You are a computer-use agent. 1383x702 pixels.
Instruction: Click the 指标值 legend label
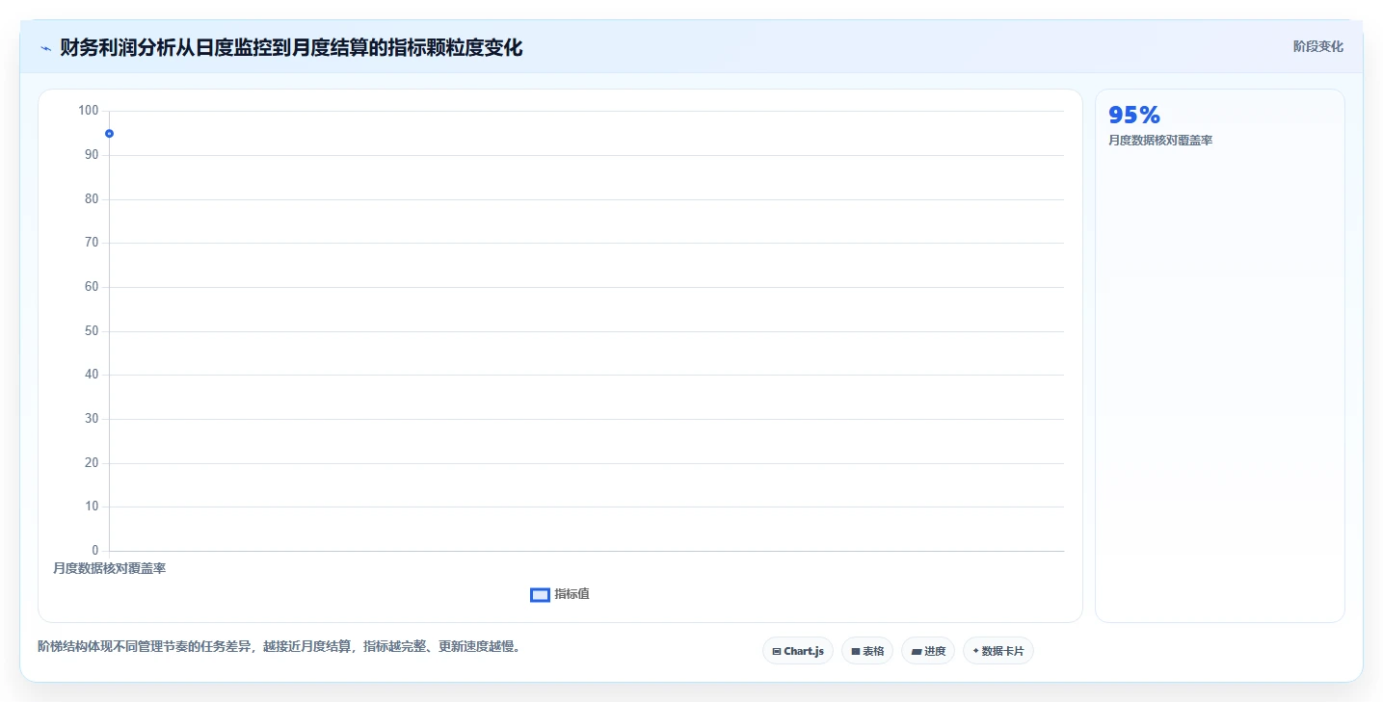[x=572, y=594]
